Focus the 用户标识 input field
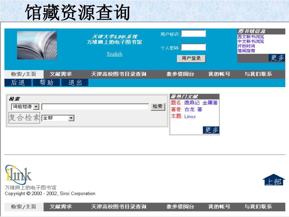The image size is (289, 217). point(193,33)
